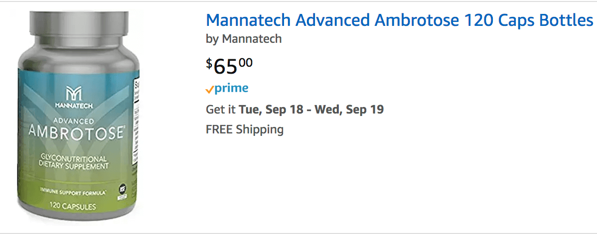Viewport: 597px width, 234px height.
Task: Click the MANNATECH wordmark under the bottle logo
Action: 74,106
